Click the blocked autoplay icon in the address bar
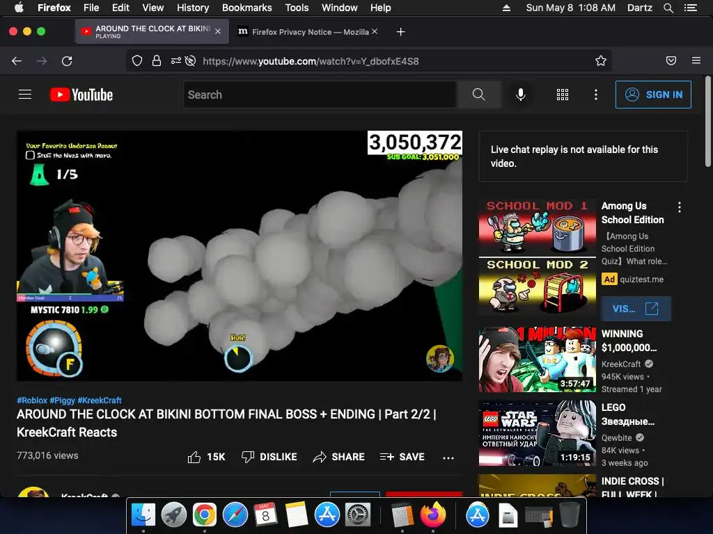Viewport: 713px width, 534px height. 191,61
